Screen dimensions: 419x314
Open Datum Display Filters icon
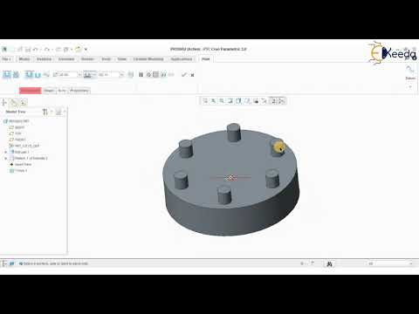(264, 101)
